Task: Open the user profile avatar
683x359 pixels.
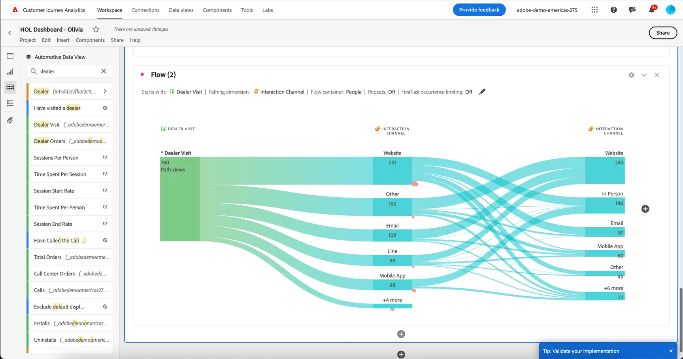Action: click(671, 10)
